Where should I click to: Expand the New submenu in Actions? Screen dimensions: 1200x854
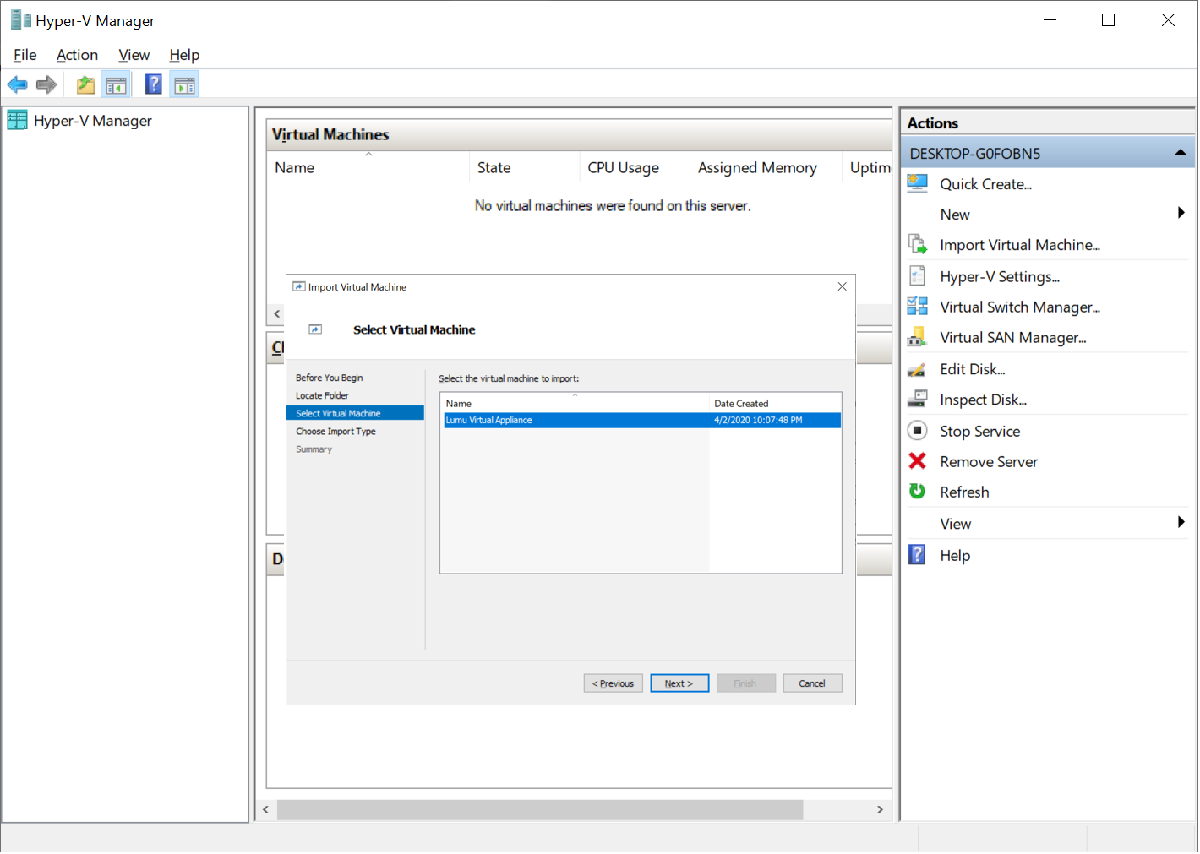[1181, 213]
